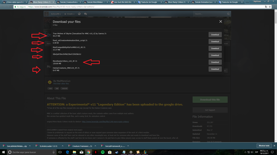This screenshot has width=277, height=155.
Task: Open Spotify from taskbar
Action: pyautogui.click(x=103, y=152)
